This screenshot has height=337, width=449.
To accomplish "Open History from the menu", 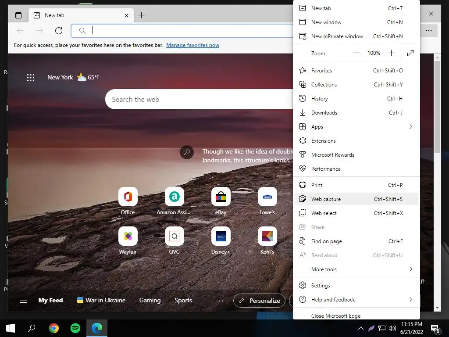I will point(356,99).
